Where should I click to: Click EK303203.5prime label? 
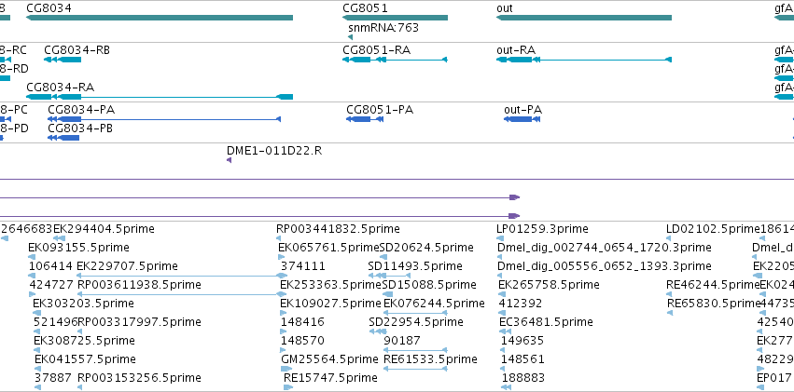tap(83, 304)
